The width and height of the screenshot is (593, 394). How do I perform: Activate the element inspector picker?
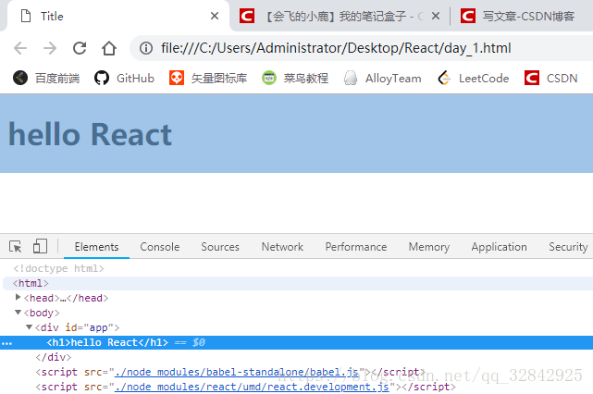coord(16,247)
